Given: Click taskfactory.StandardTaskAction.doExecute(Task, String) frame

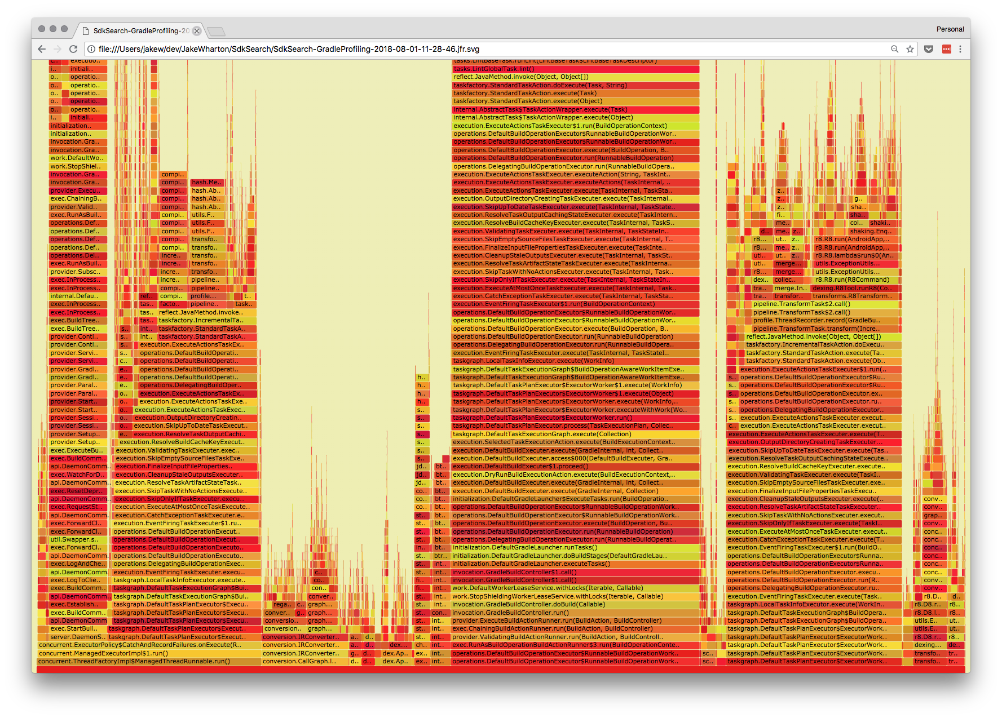Looking at the screenshot, I should point(576,85).
